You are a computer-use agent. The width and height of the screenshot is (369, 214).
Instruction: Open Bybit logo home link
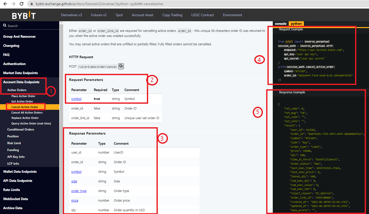pos(24,15)
